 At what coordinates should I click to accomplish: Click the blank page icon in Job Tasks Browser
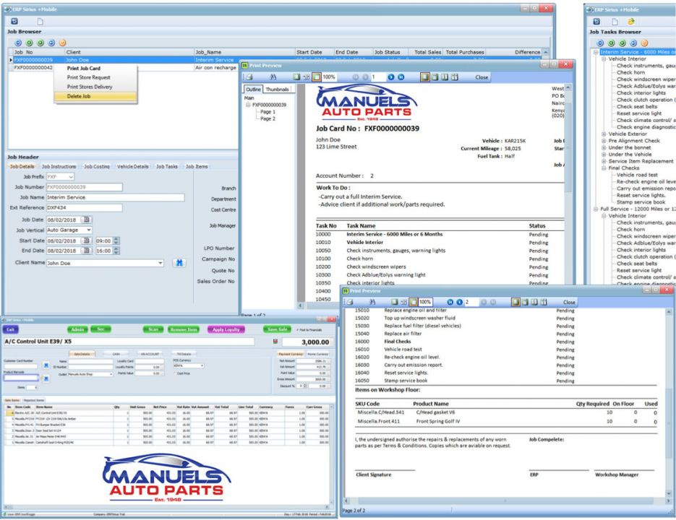(615, 22)
